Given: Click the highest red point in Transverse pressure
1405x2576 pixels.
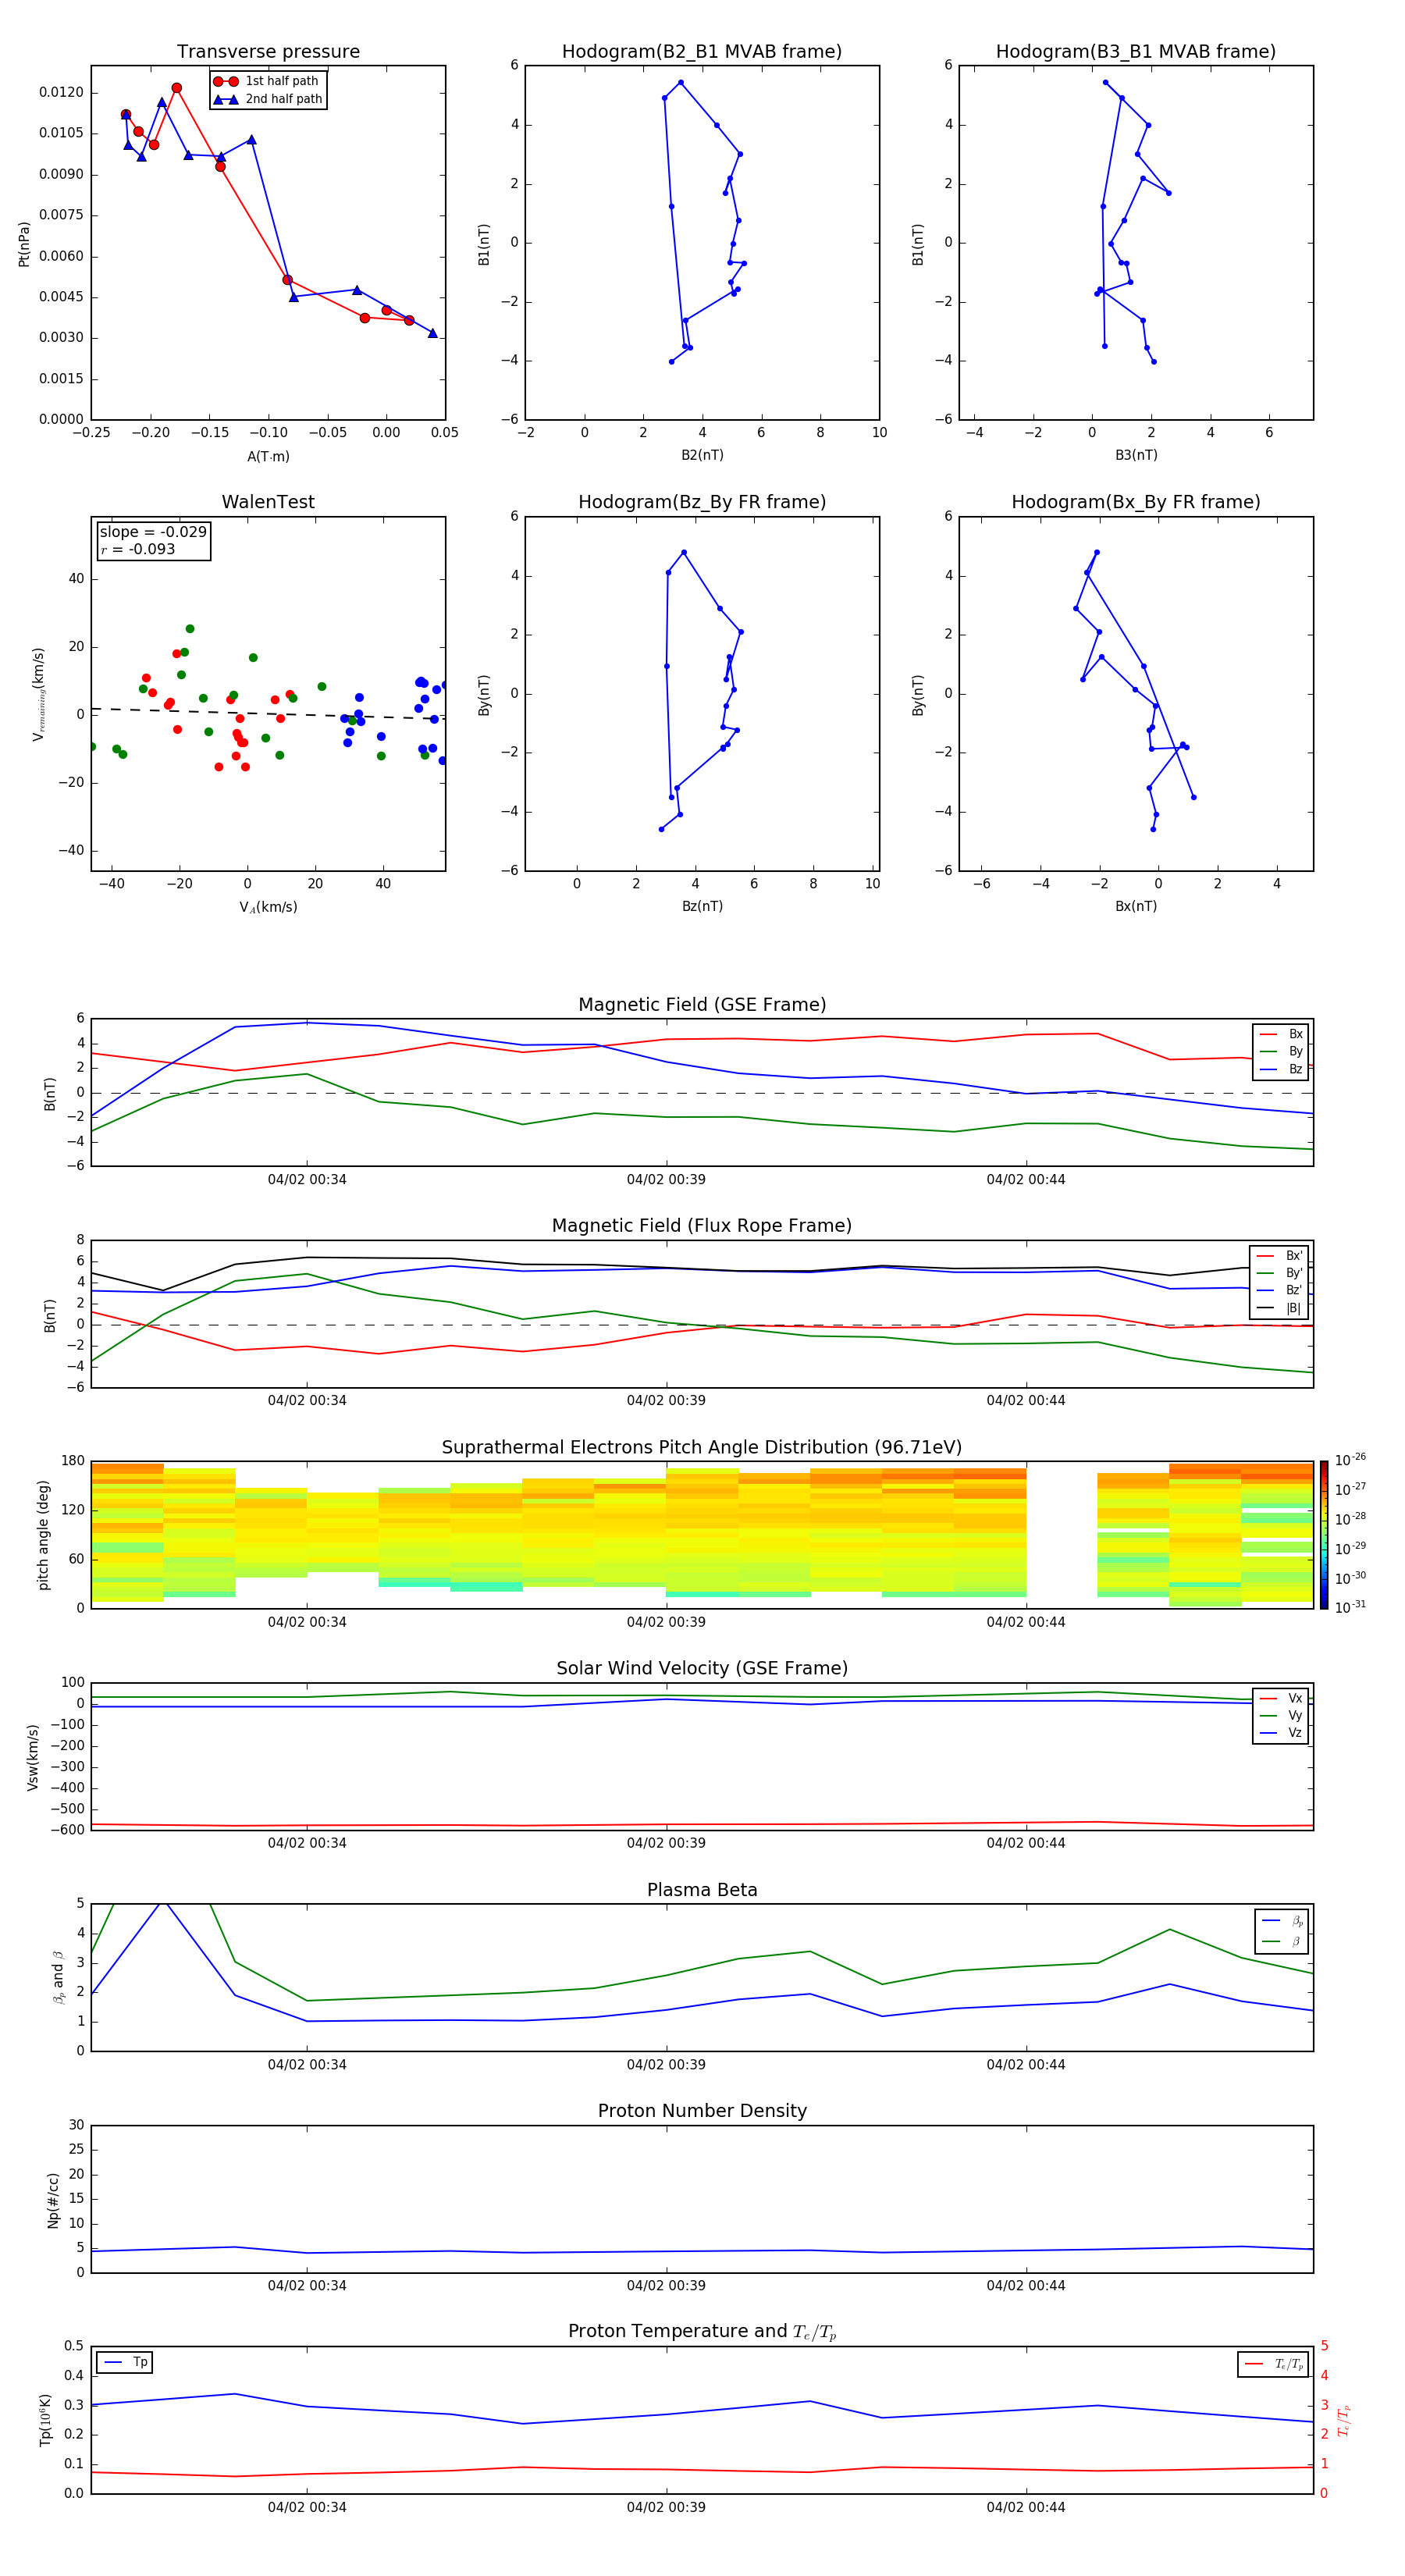Looking at the screenshot, I should coord(177,88).
